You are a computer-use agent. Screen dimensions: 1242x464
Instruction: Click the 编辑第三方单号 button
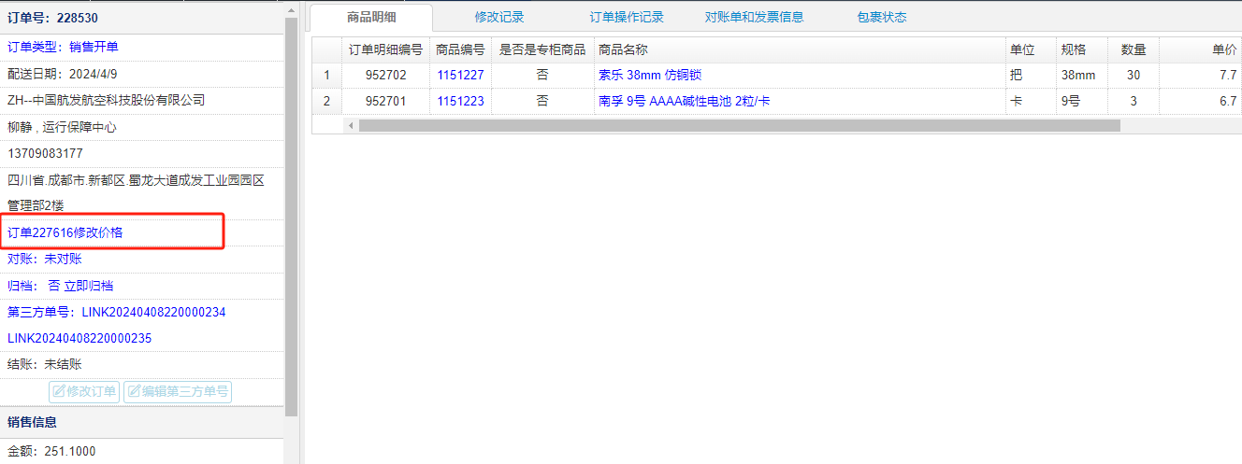tap(177, 391)
